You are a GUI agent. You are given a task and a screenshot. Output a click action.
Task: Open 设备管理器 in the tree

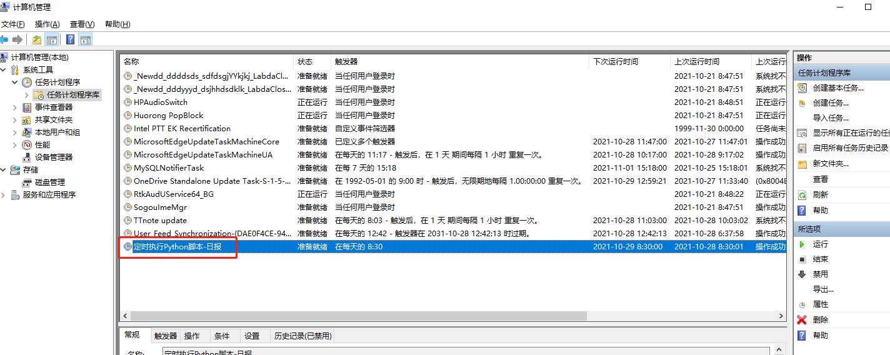pyautogui.click(x=54, y=157)
